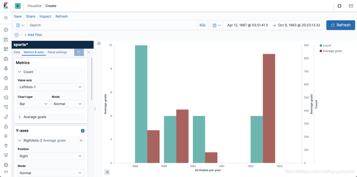Discard changes with the X icon

88,52
